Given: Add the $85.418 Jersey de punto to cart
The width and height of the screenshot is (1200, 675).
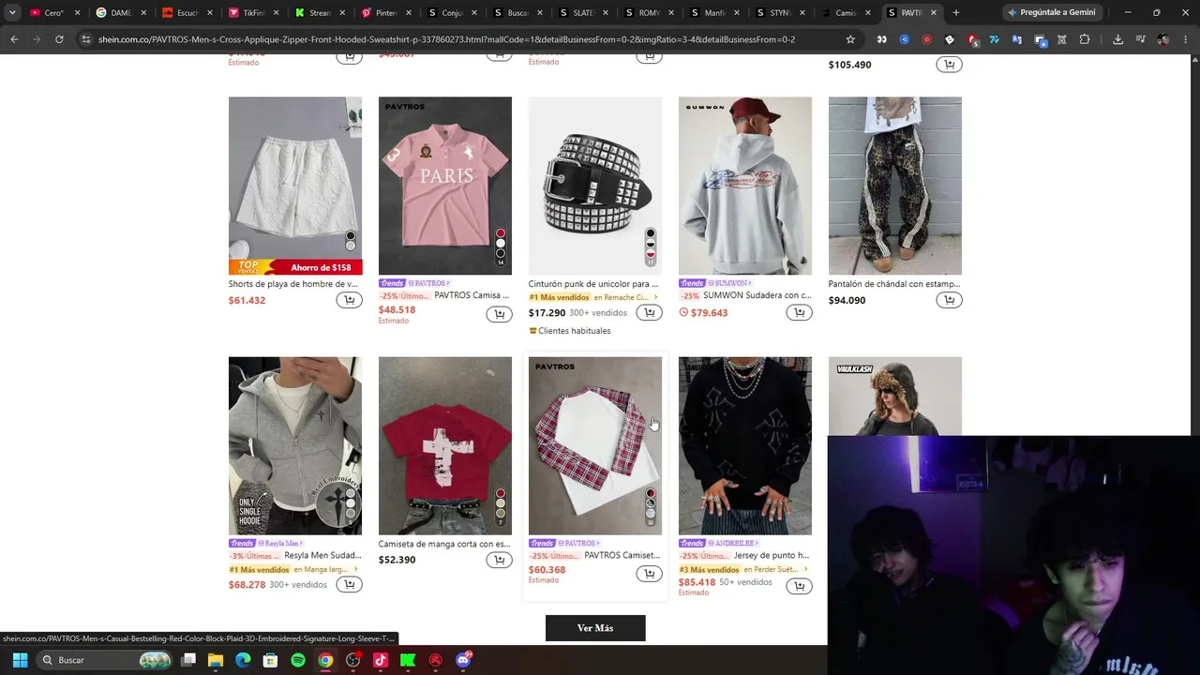Looking at the screenshot, I should [x=799, y=586].
